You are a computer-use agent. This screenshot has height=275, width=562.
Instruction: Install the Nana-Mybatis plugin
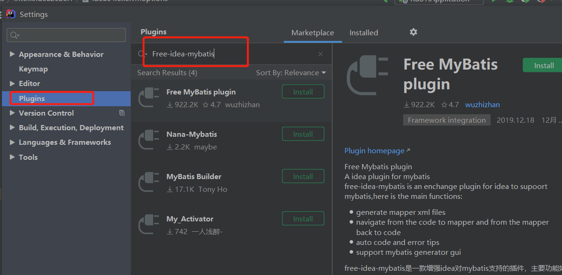click(303, 134)
